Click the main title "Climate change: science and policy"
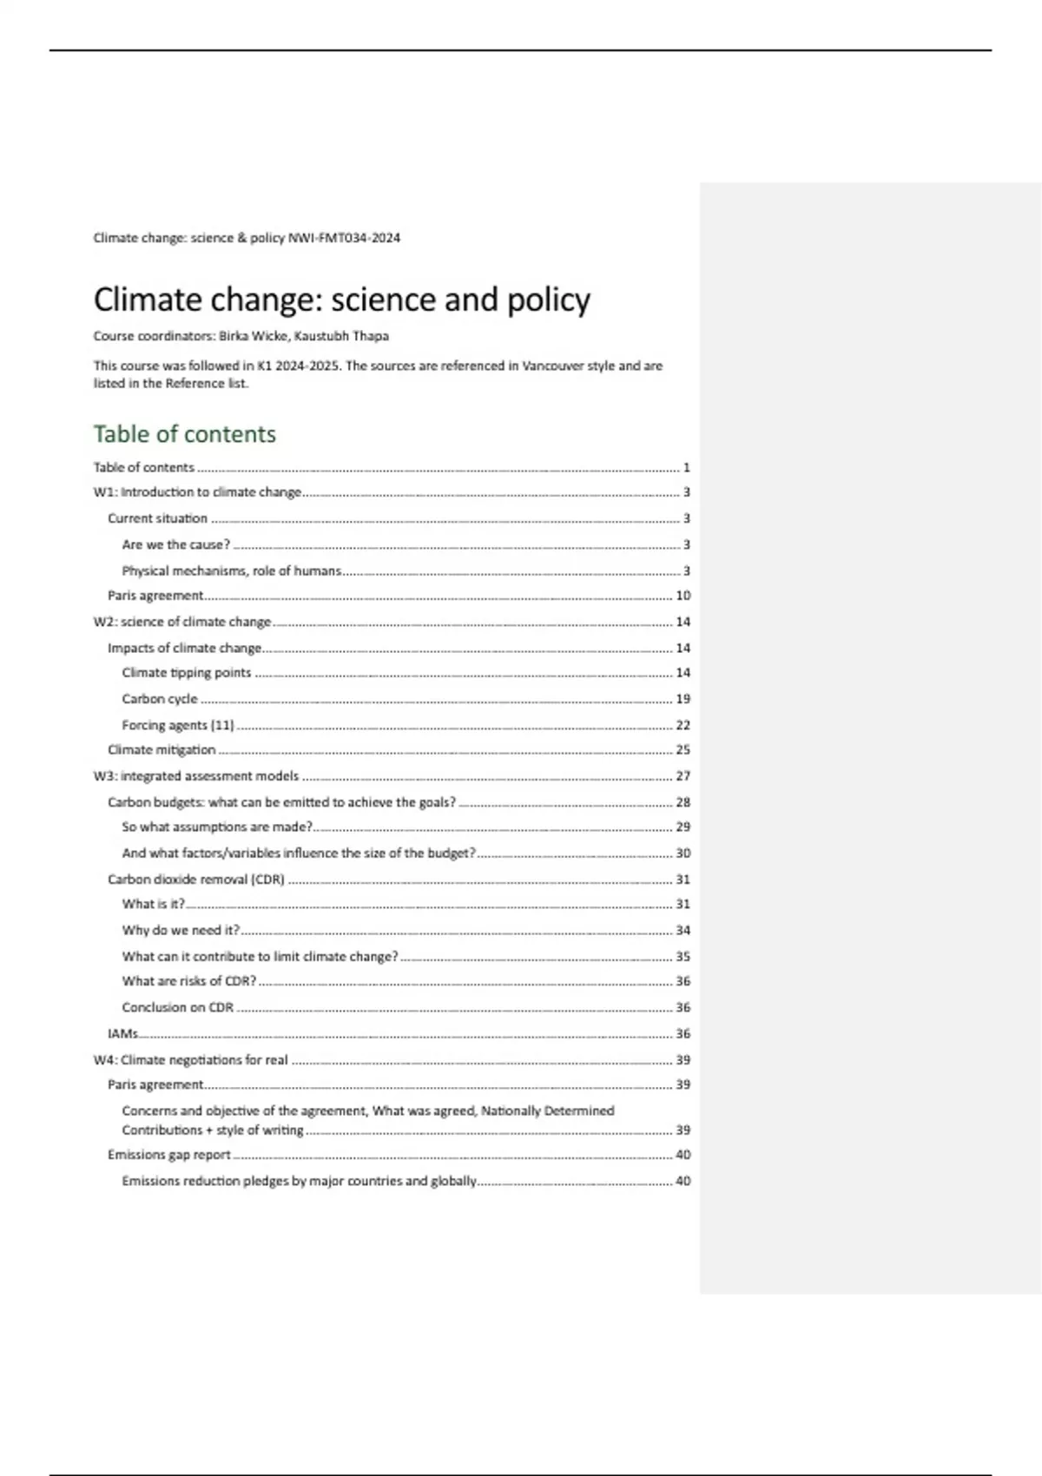Screen dimensions: 1042x1476 341,300
